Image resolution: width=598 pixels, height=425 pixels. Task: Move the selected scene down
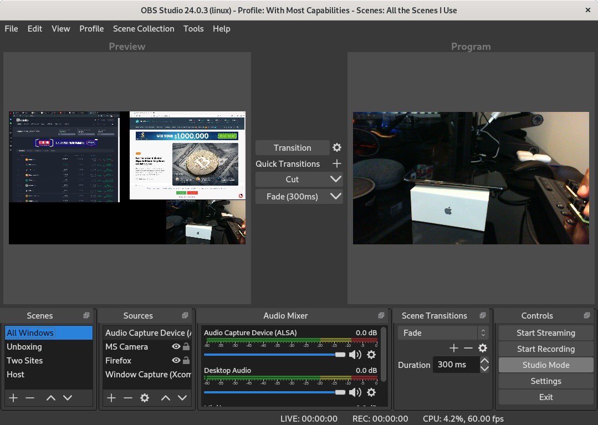coord(68,398)
